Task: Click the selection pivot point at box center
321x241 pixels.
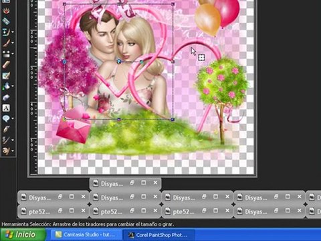Action: coord(119,62)
